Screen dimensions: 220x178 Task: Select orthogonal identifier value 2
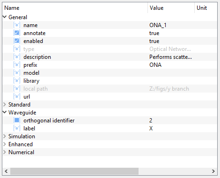tap(151, 121)
